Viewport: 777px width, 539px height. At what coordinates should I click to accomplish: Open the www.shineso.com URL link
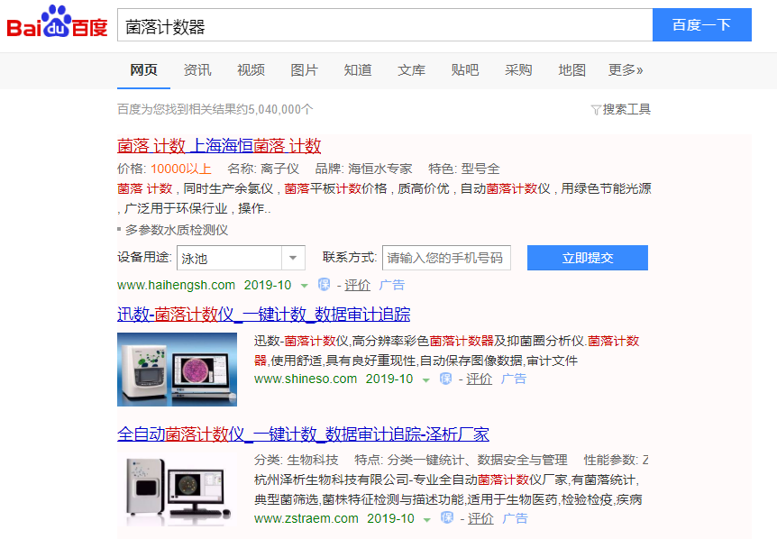(306, 379)
